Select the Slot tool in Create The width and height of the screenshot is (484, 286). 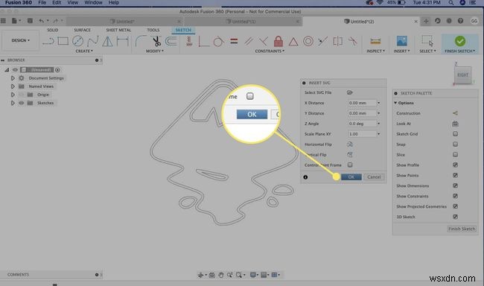(x=123, y=41)
